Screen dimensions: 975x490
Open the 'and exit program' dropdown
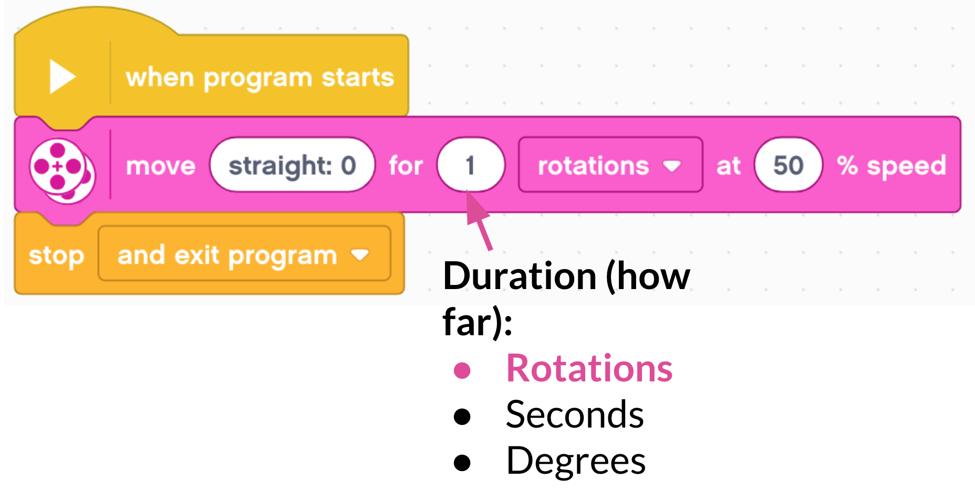pyautogui.click(x=244, y=254)
